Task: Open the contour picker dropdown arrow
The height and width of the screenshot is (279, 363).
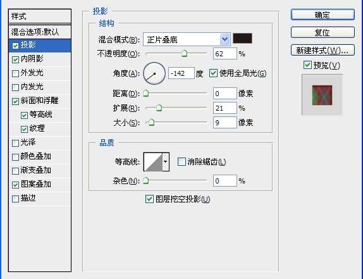Action: 166,161
